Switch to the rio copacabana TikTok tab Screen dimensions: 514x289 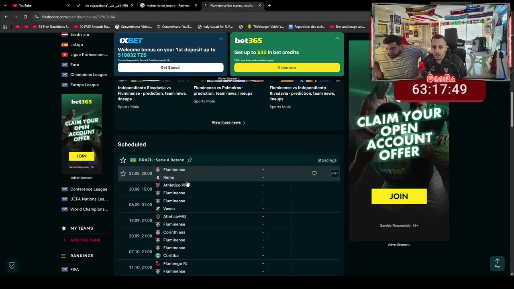pos(105,6)
